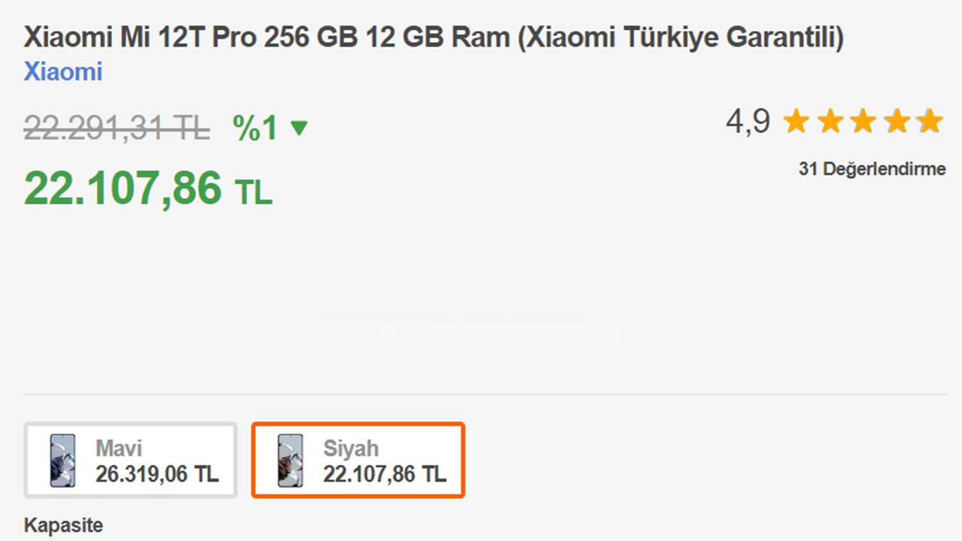Viewport: 962px width, 541px height.
Task: Click the first rating star
Action: click(x=796, y=121)
